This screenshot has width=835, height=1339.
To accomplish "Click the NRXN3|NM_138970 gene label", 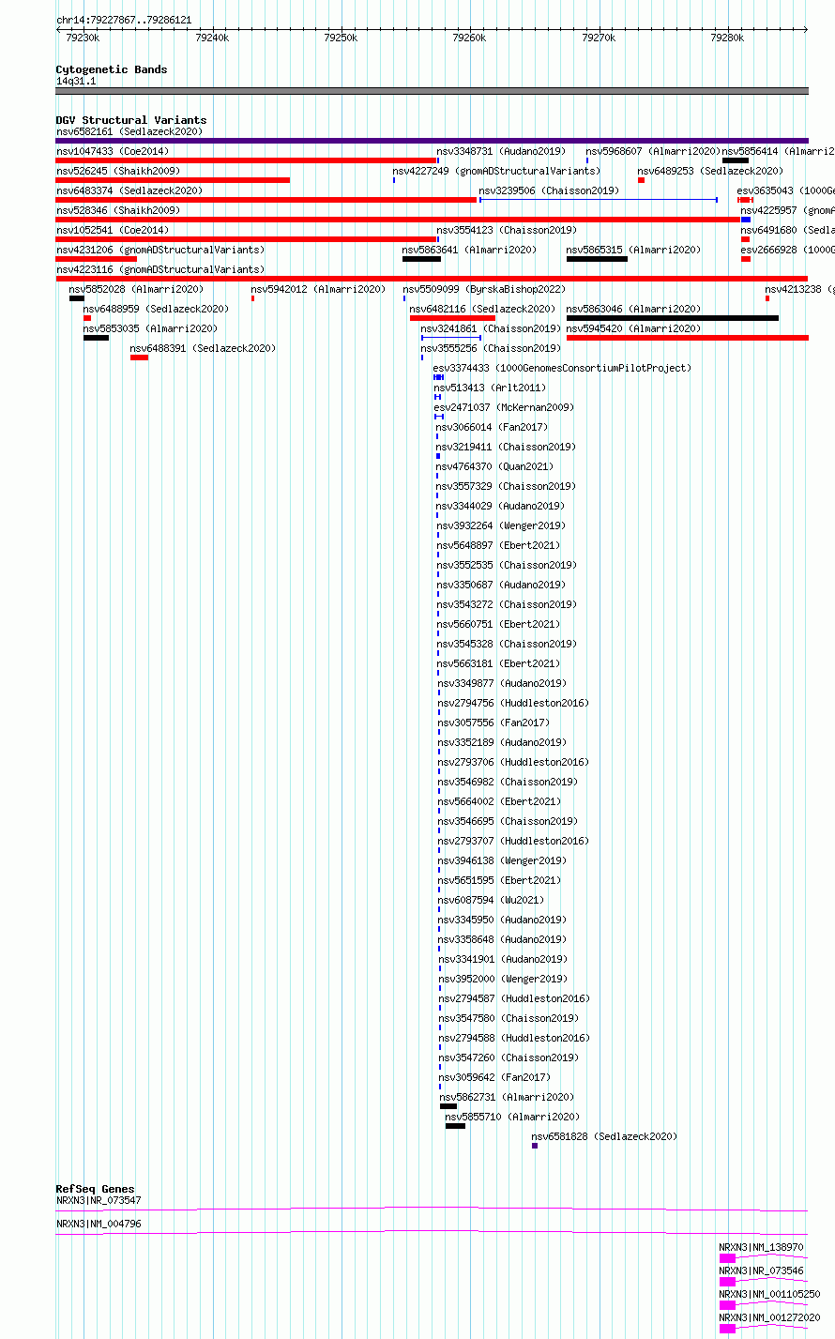I will tap(762, 1248).
